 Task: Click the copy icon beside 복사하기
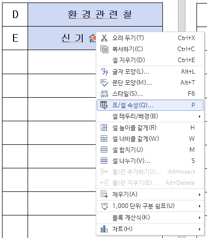point(104,49)
